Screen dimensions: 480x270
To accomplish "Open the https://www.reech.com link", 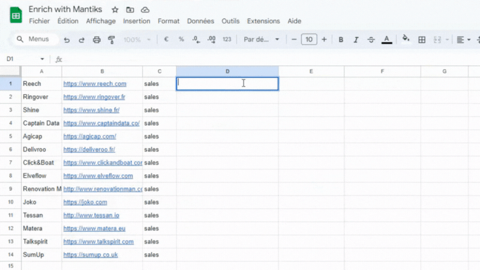I will (95, 84).
